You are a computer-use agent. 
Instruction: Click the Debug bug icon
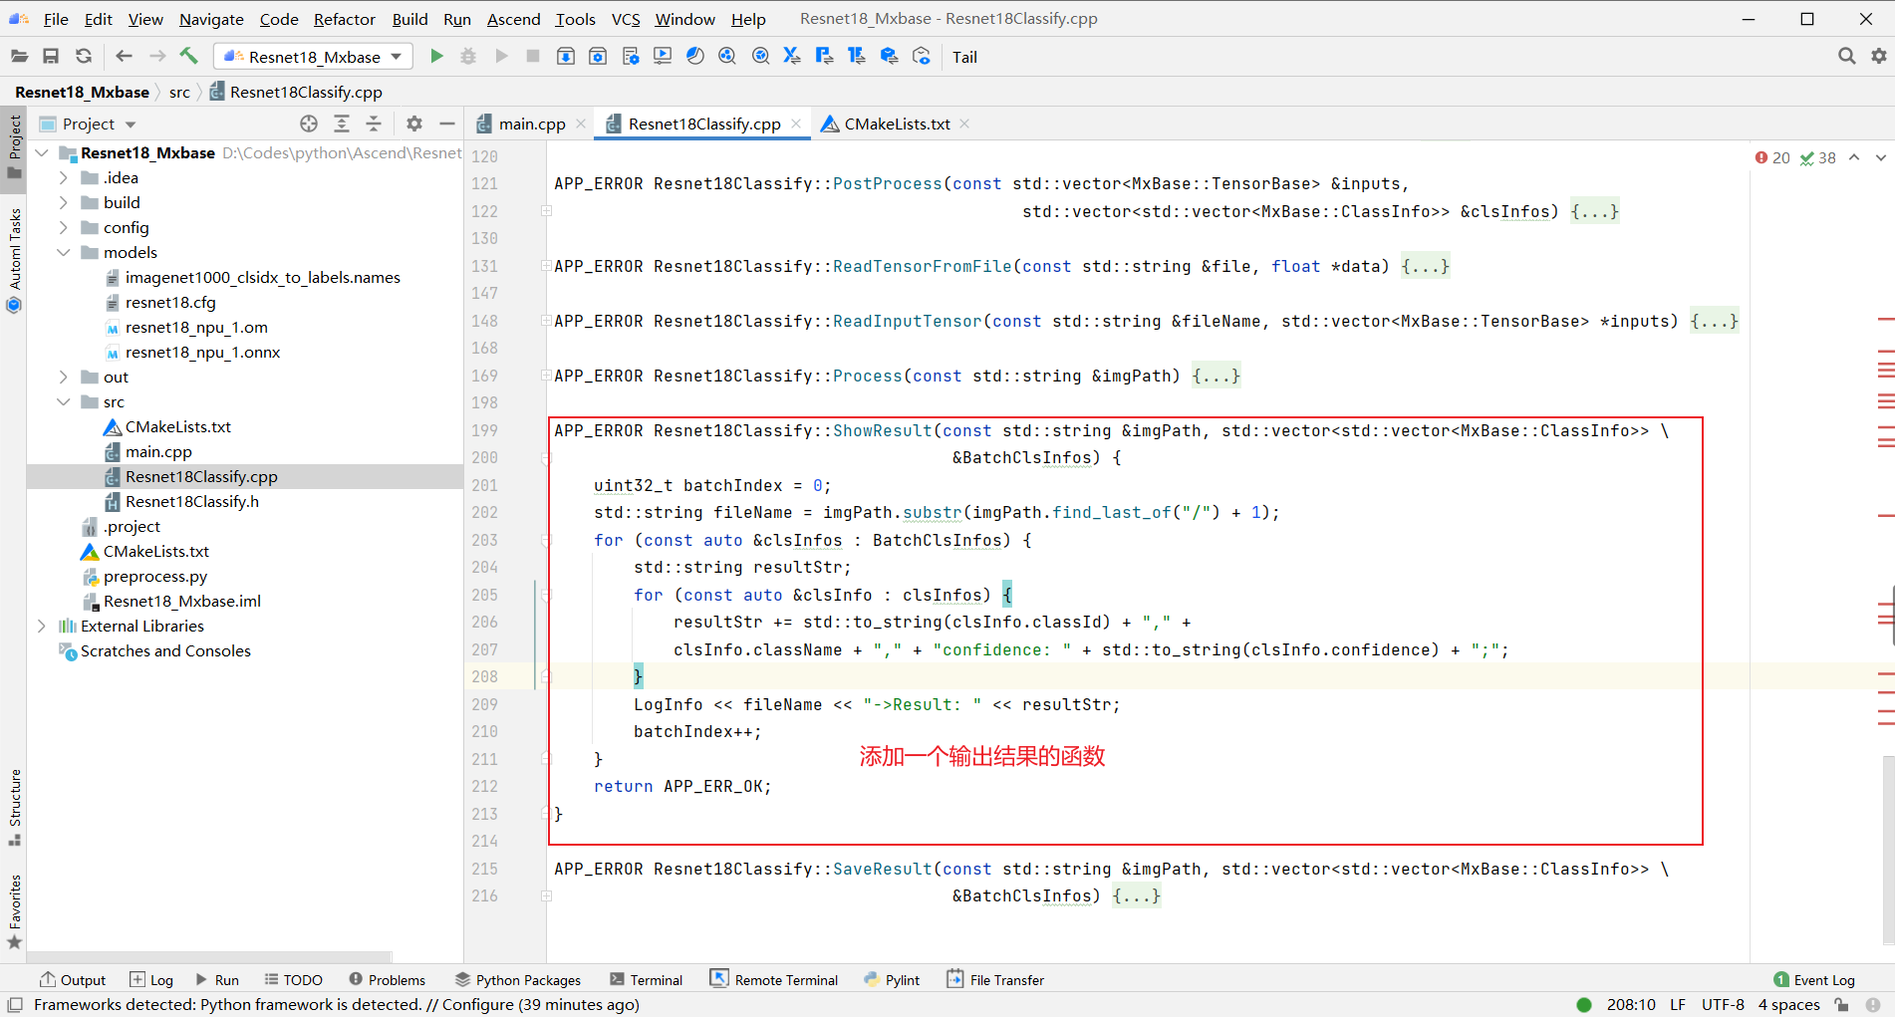(468, 57)
